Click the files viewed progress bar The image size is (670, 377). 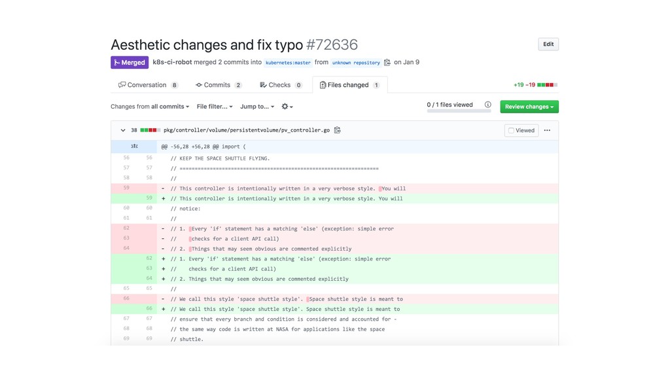[x=459, y=111]
